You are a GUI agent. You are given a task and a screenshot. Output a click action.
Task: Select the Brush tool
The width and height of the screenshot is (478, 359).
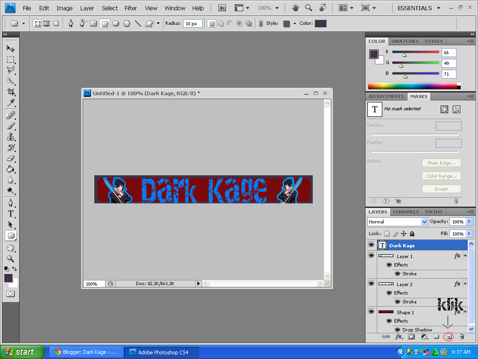tap(11, 126)
